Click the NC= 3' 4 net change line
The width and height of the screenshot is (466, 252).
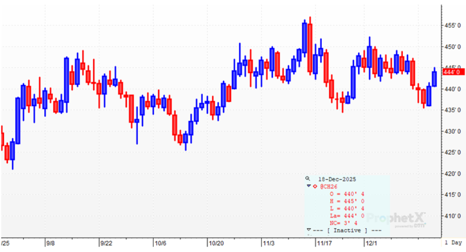[x=344, y=223]
